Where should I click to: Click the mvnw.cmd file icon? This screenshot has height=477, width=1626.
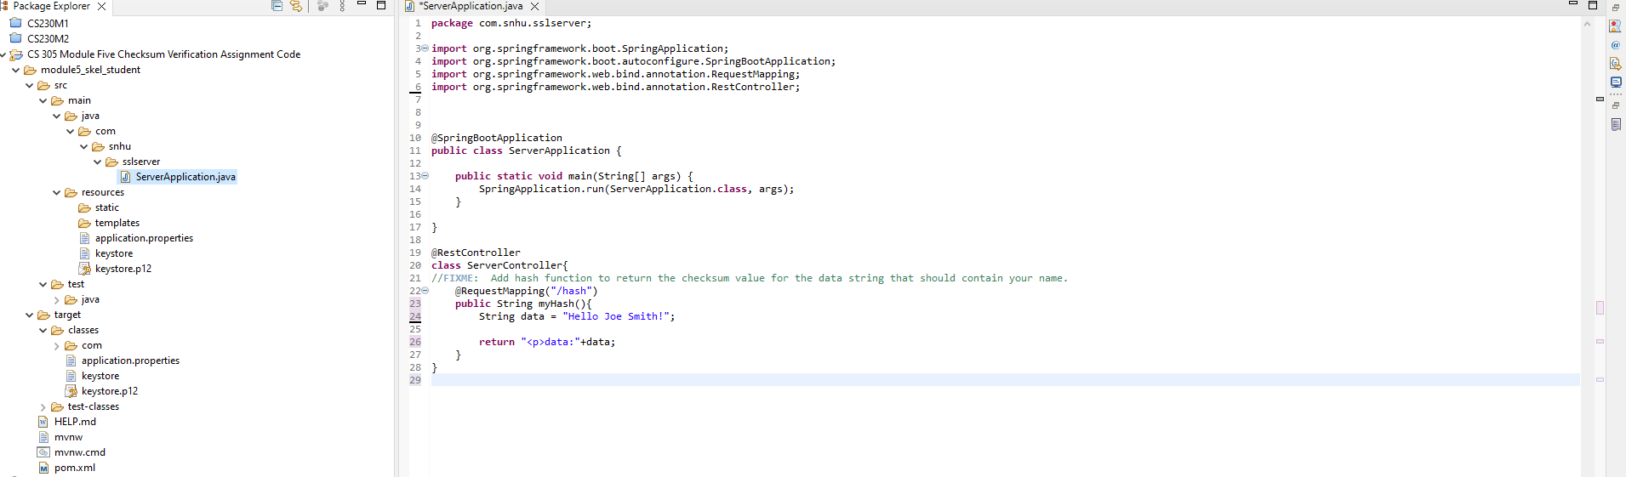pyautogui.click(x=43, y=452)
